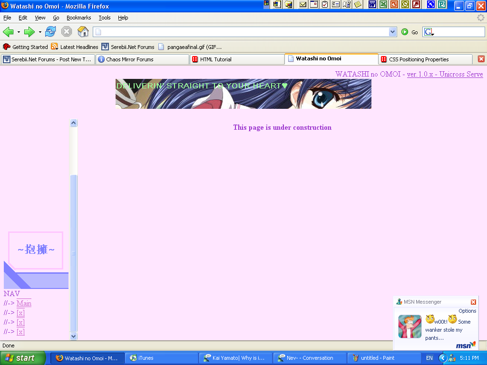Click the second [x] navigation link
Image resolution: width=487 pixels, height=365 pixels.
tap(20, 323)
